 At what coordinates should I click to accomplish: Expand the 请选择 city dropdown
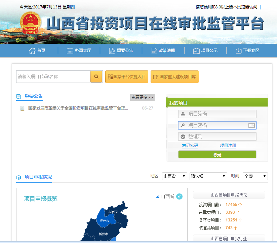coord(208,176)
